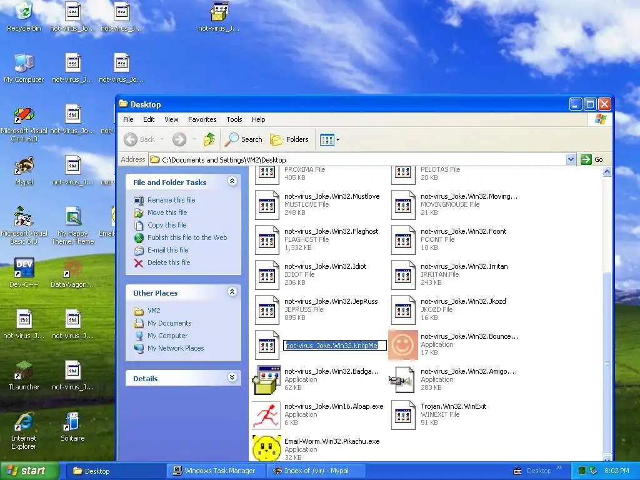Click the Up folder toolbar icon
Screen dimensions: 640x480
coord(209,139)
